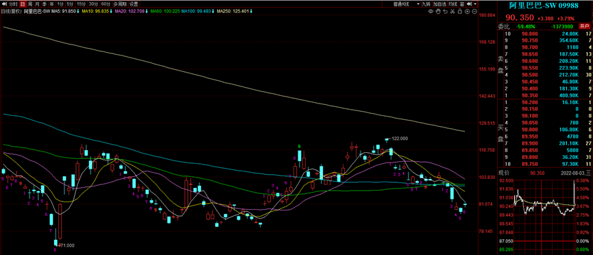Viewport: 593px width, 255px height.
Task: Zoom out with the minus circle icon
Action: point(474,12)
